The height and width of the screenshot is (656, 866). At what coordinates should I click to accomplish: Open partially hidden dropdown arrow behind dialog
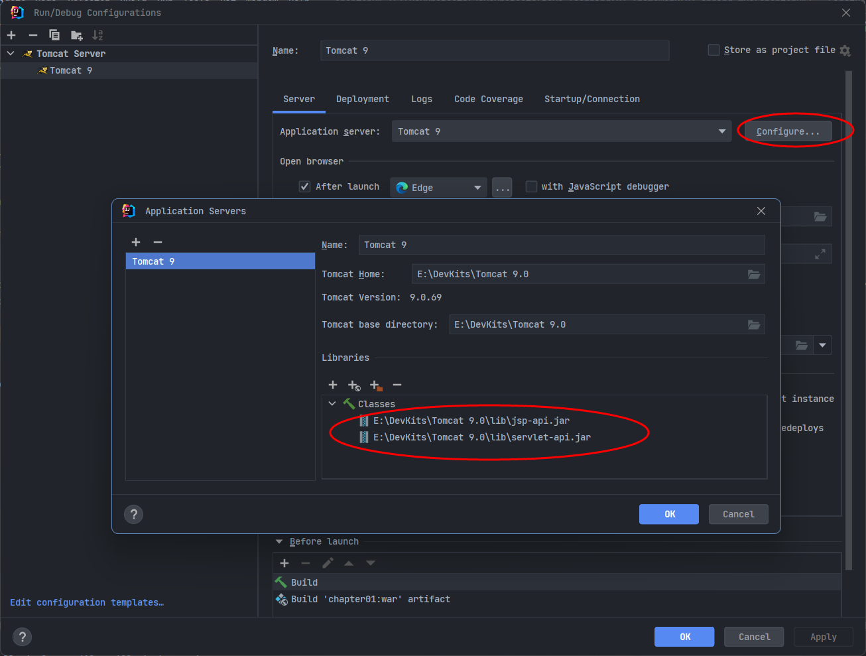[x=823, y=345]
